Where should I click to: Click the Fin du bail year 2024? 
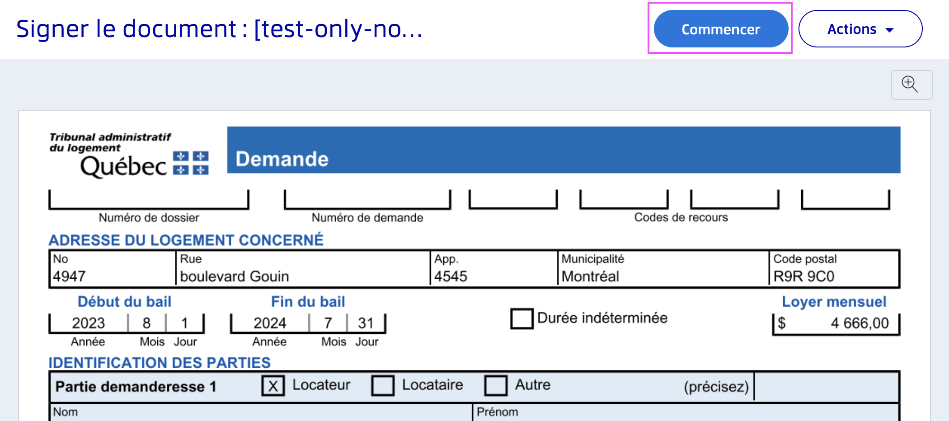[x=270, y=323]
